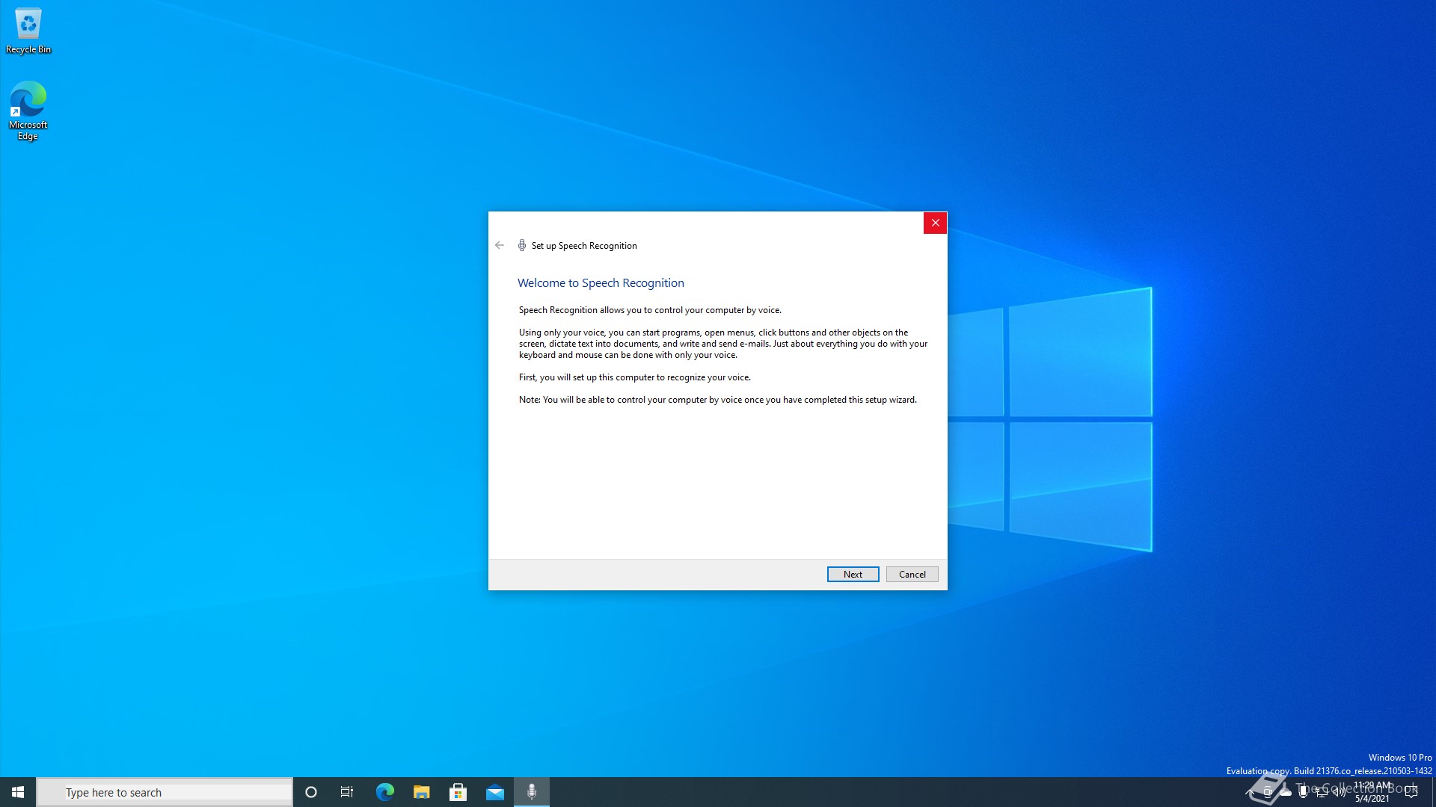This screenshot has width=1436, height=807.
Task: Cancel the Speech Recognition setup
Action: point(912,574)
